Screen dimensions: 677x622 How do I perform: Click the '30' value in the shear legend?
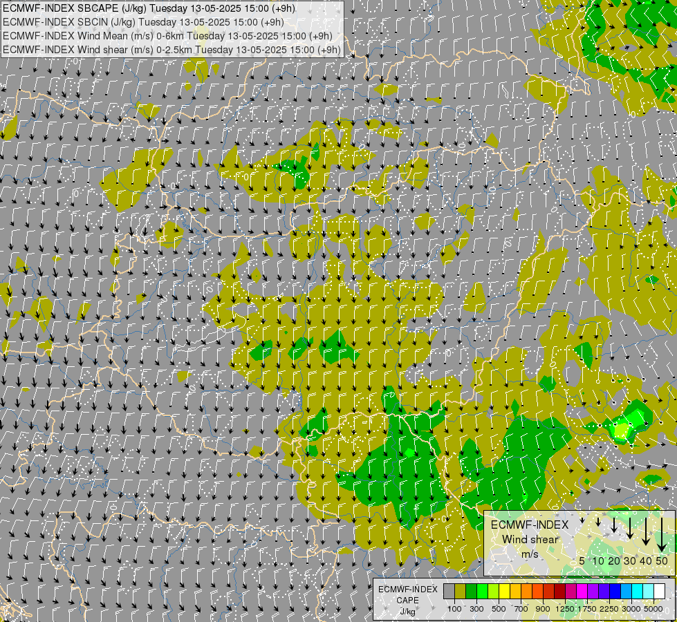tap(630, 560)
